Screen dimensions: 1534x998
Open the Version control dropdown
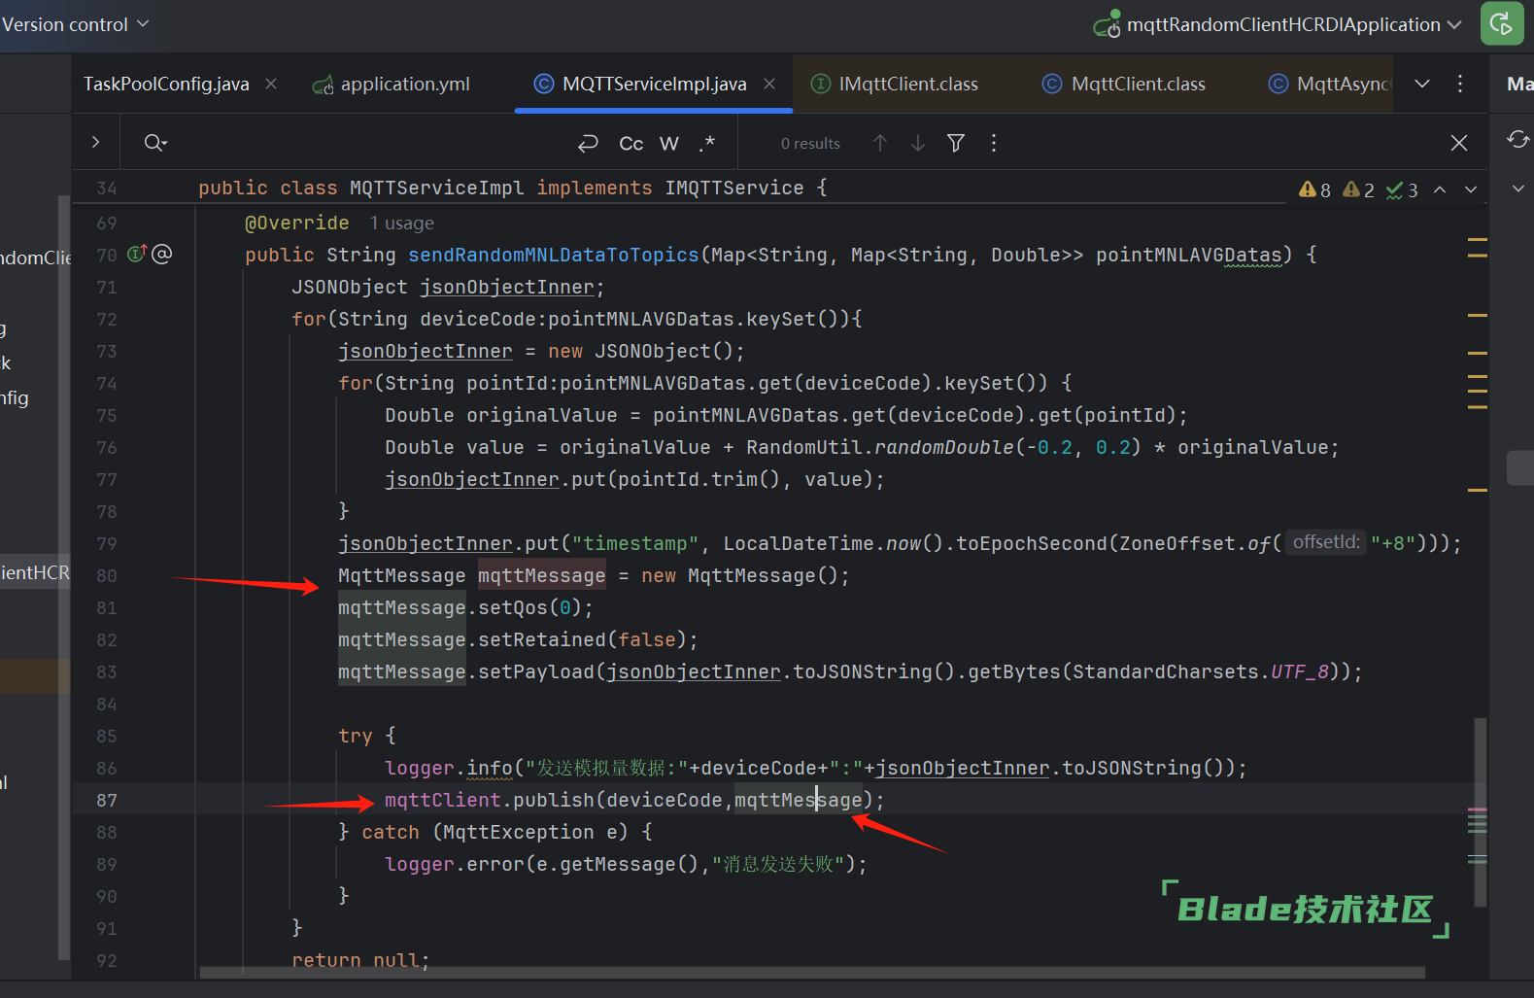[74, 24]
